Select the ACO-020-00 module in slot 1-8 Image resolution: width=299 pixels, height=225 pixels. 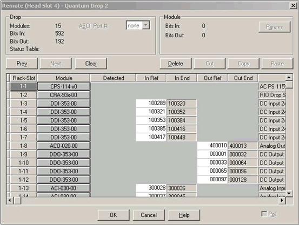pos(64,146)
